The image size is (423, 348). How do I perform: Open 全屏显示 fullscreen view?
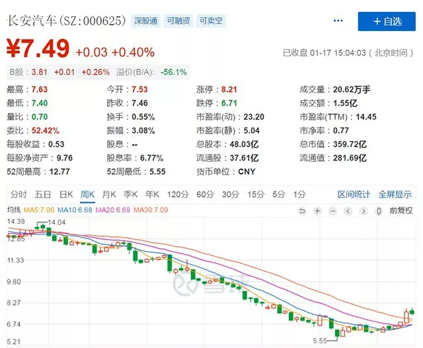click(x=395, y=194)
